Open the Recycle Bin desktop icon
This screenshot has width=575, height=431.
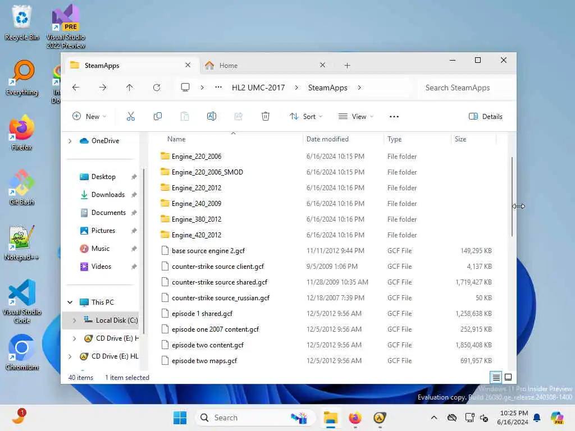tap(22, 22)
